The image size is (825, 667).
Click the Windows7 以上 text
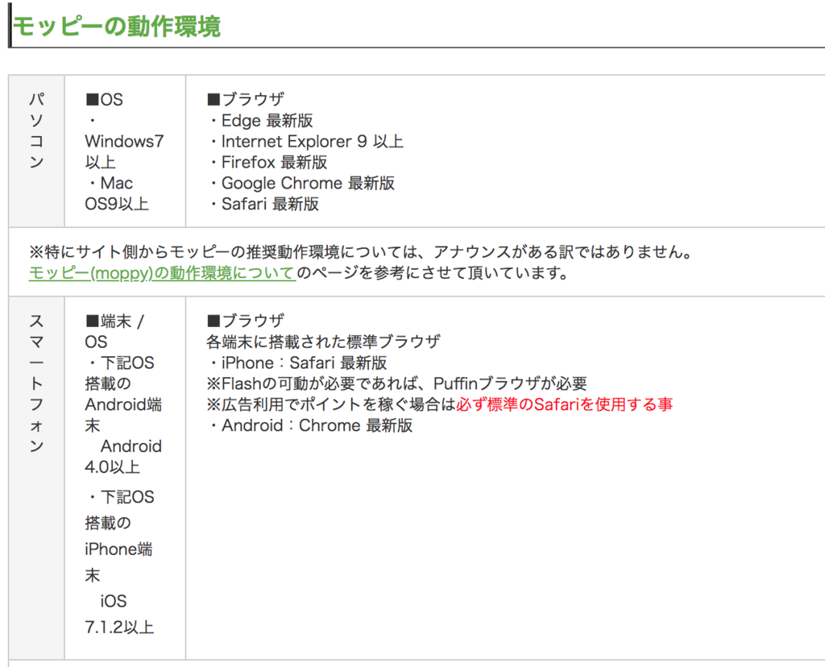pos(124,151)
